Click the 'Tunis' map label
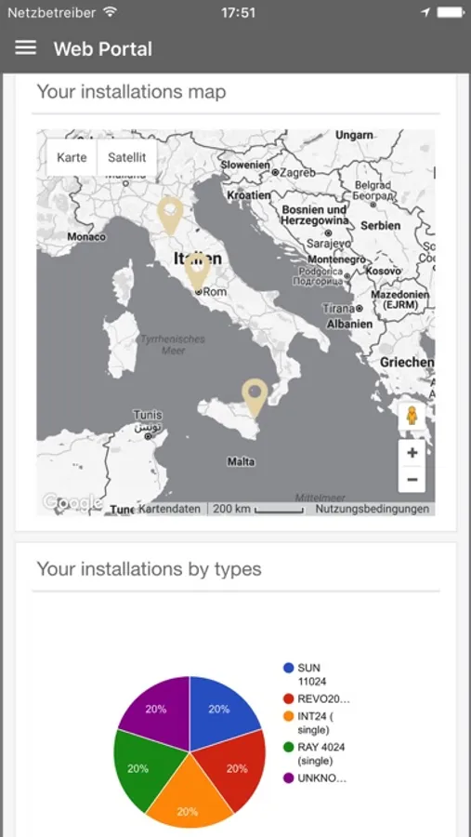Image resolution: width=471 pixels, height=837 pixels. pos(148,415)
